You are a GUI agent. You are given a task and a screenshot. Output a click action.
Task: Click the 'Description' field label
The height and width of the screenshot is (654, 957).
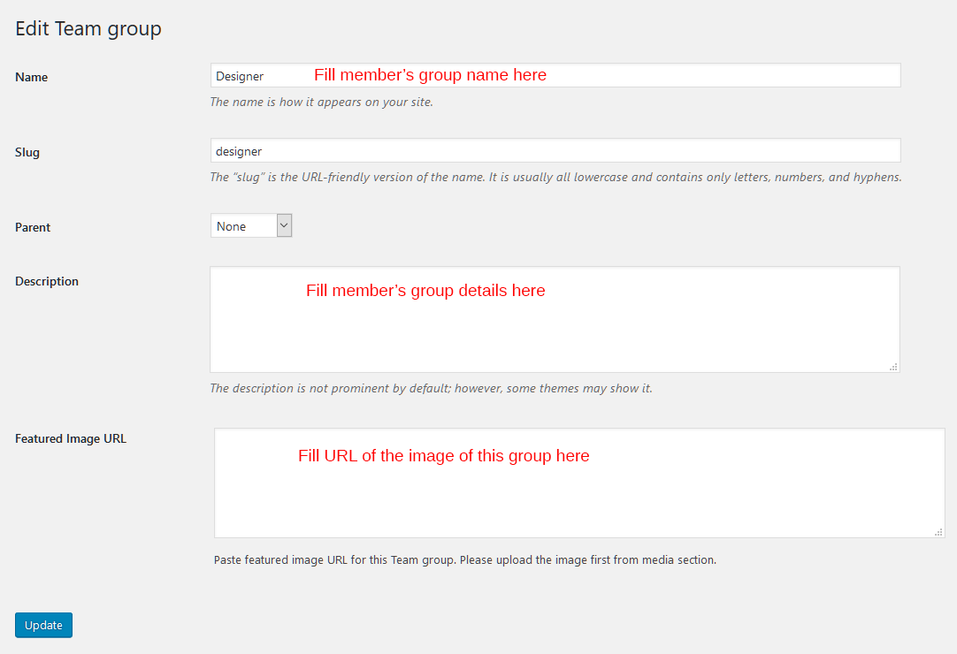tap(47, 281)
